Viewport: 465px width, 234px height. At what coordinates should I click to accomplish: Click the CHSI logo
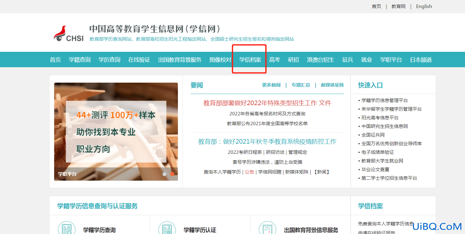click(x=68, y=34)
